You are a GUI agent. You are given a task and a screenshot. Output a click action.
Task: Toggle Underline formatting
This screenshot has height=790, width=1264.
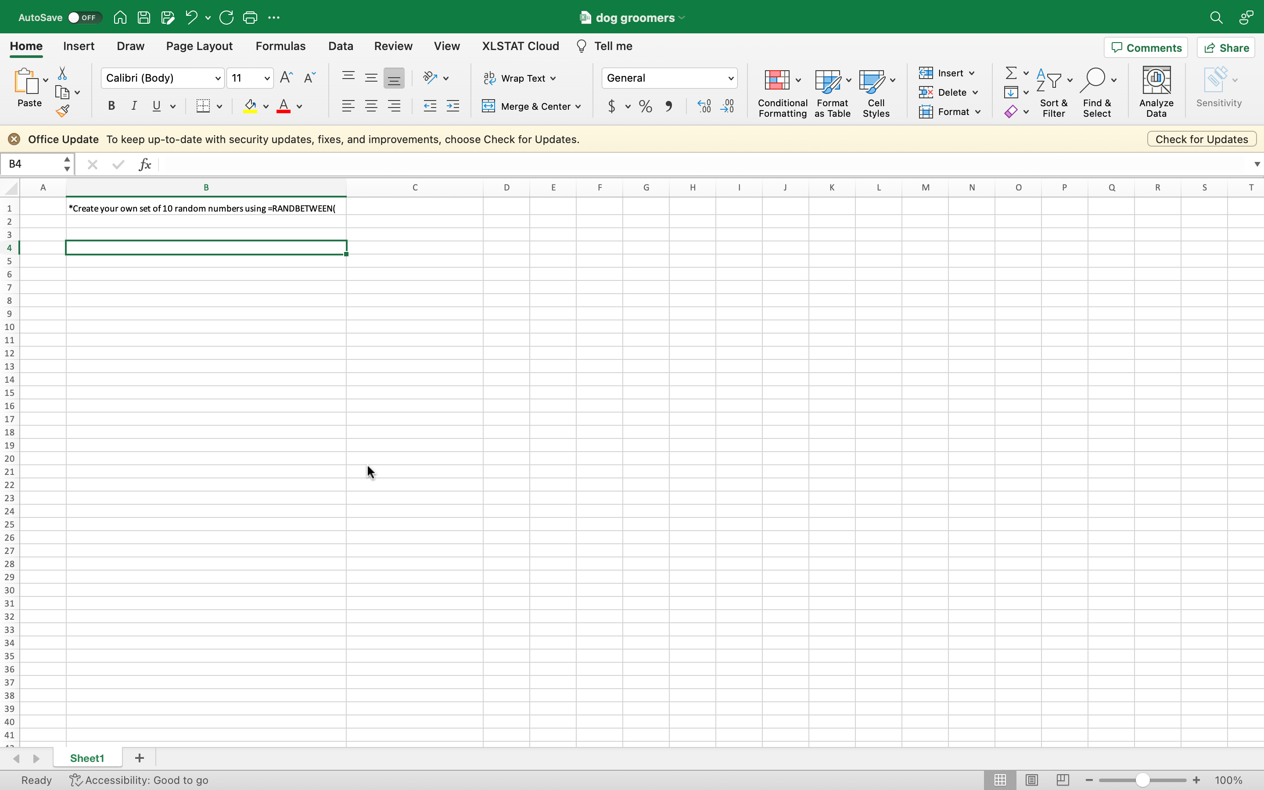click(x=156, y=106)
